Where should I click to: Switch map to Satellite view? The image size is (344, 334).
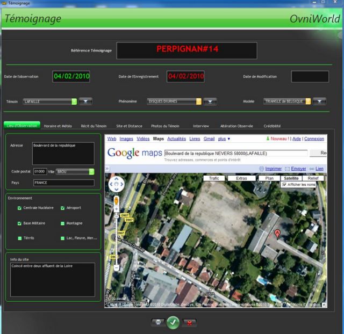pos(291,178)
